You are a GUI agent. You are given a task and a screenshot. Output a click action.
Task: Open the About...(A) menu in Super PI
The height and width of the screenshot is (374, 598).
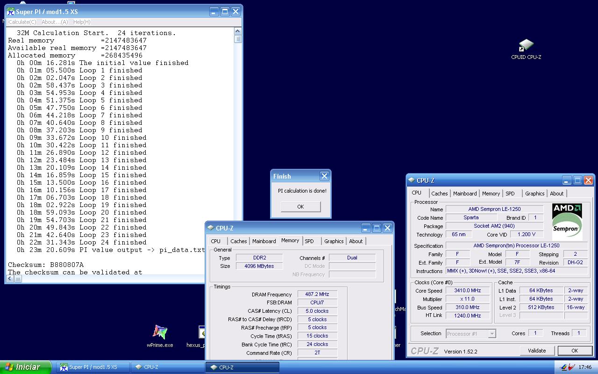tap(55, 22)
